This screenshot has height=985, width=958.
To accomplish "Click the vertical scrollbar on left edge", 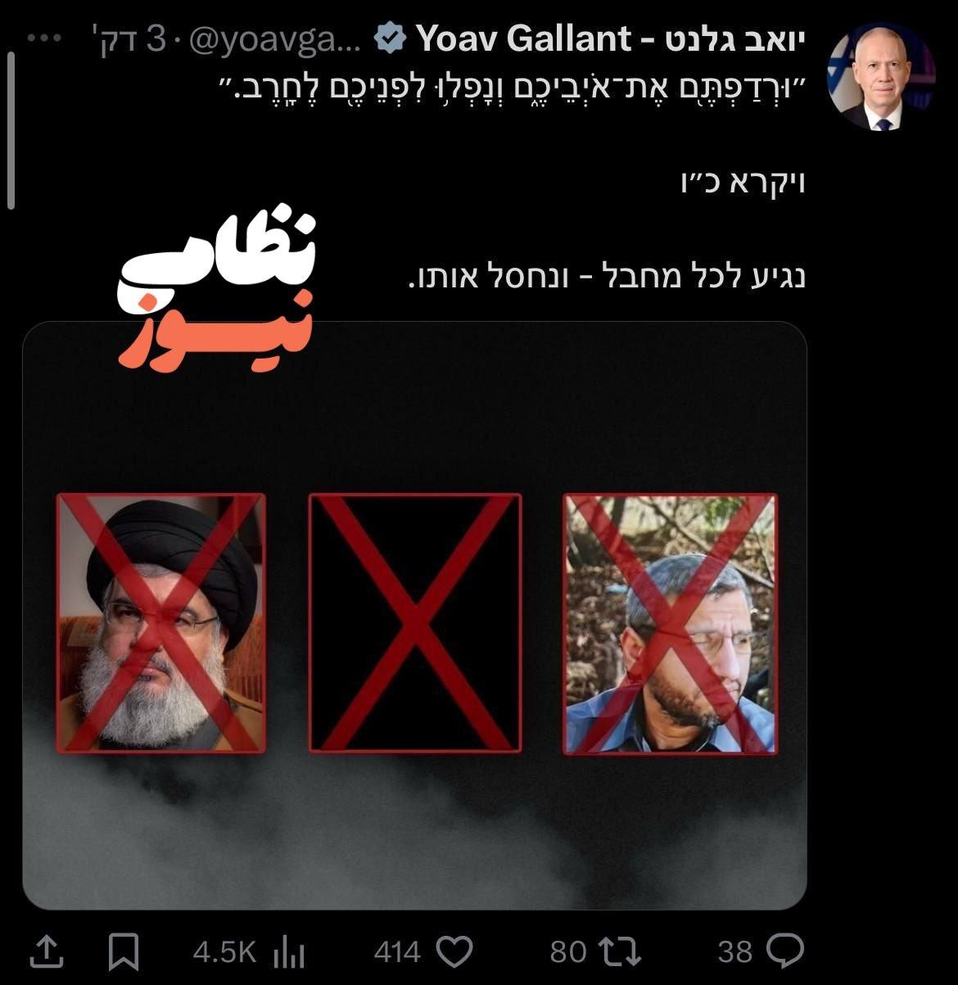I will click(x=10, y=131).
